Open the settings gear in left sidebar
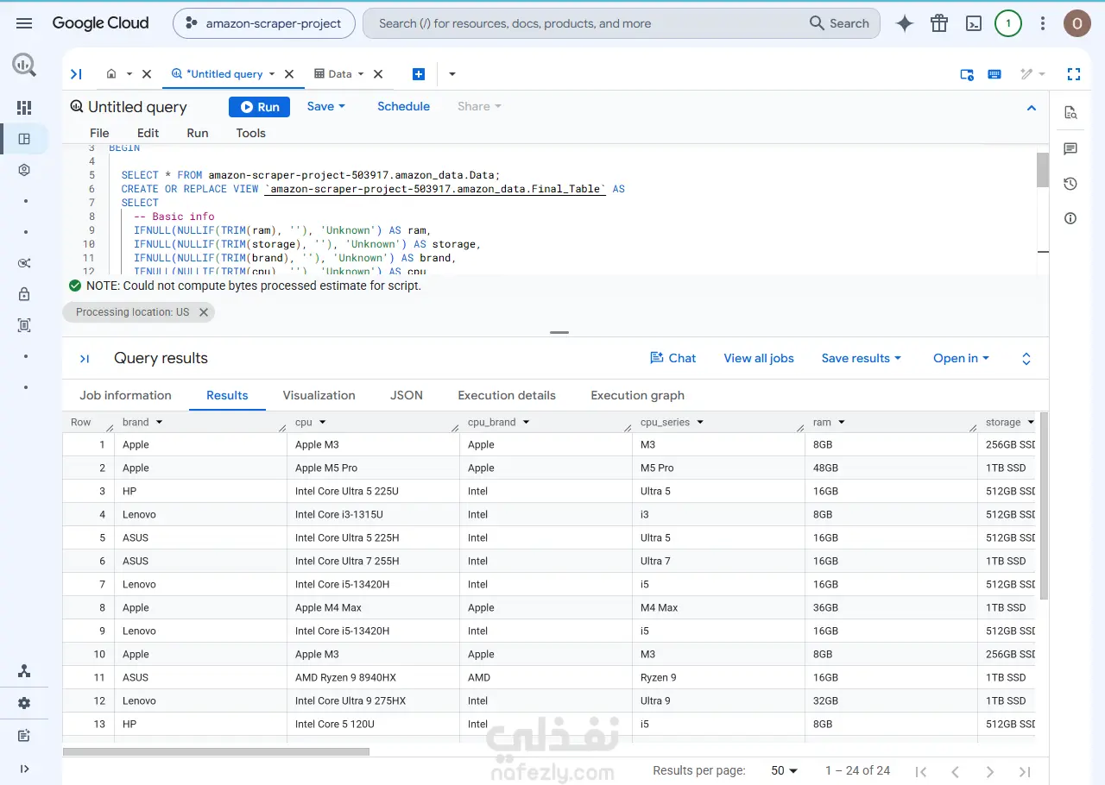1105x785 pixels. [x=24, y=703]
